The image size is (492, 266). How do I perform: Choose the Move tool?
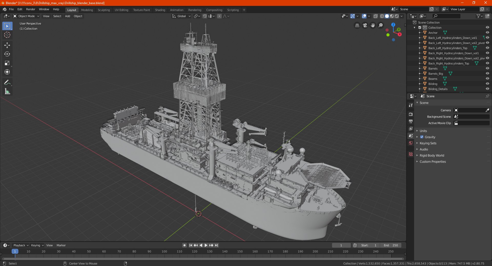tap(7, 45)
